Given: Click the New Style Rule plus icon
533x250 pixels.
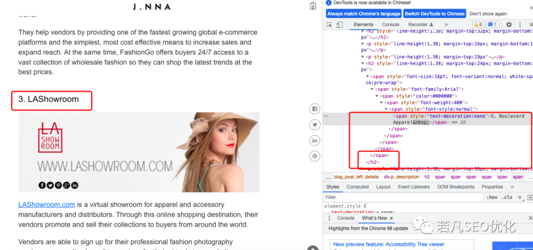Looking at the screenshot, I should coord(519,197).
